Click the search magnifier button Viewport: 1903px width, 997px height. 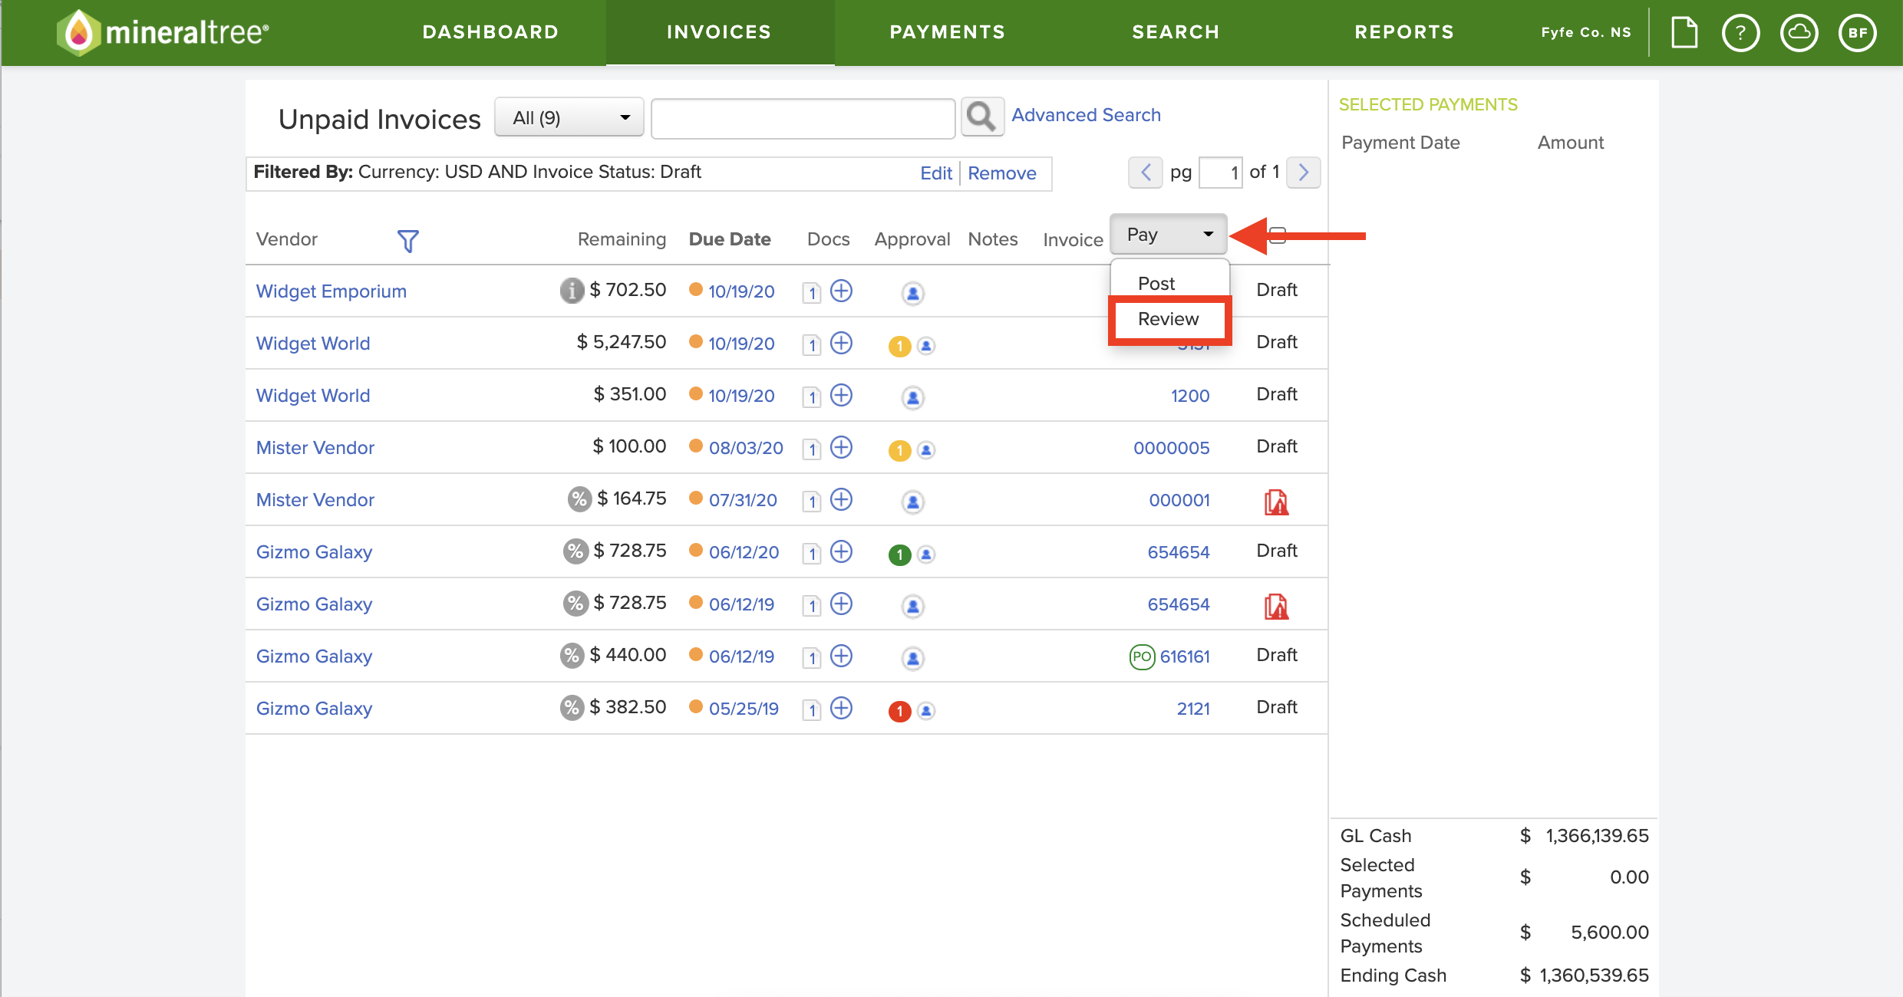(x=982, y=117)
